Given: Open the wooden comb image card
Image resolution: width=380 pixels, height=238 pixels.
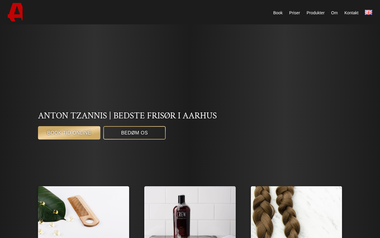Looking at the screenshot, I should 83,212.
